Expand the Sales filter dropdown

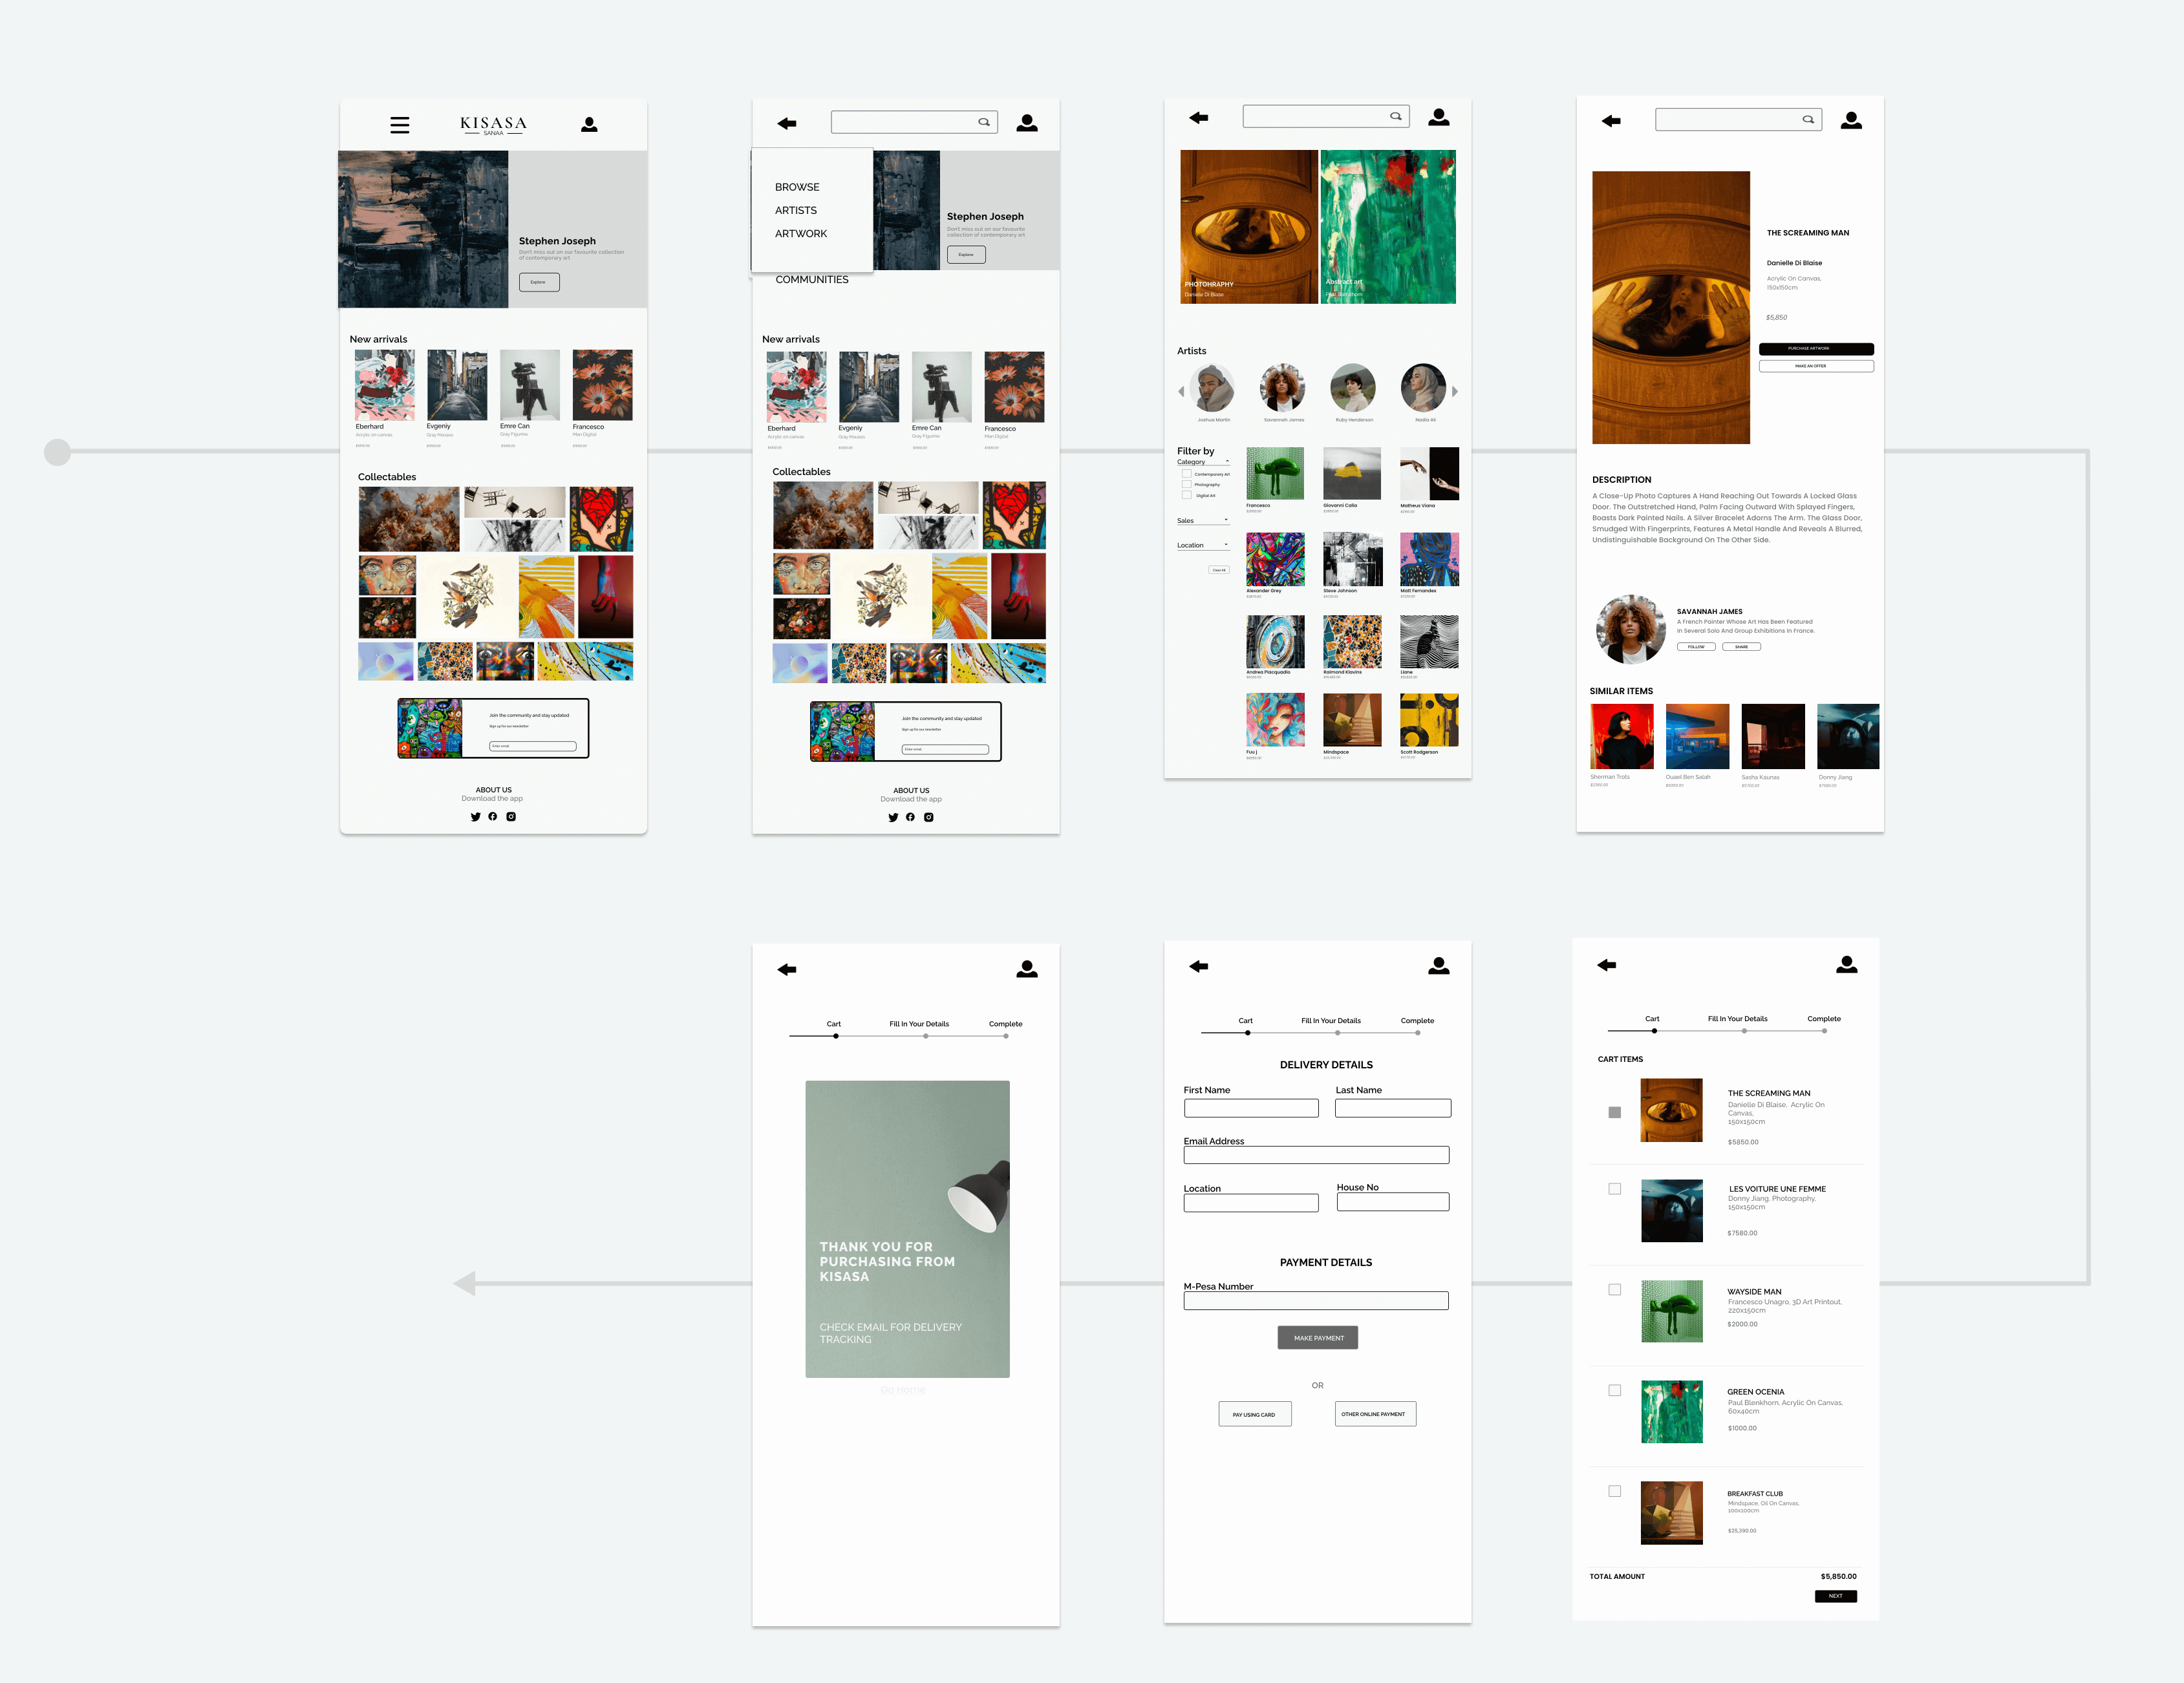pyautogui.click(x=1226, y=520)
